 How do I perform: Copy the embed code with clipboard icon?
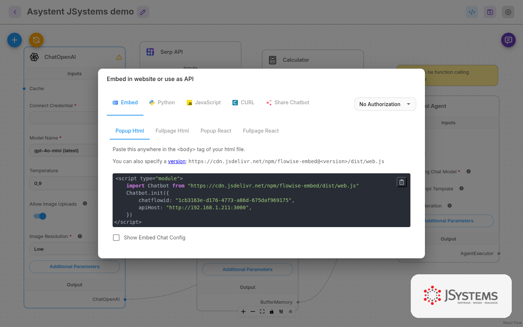(x=402, y=182)
